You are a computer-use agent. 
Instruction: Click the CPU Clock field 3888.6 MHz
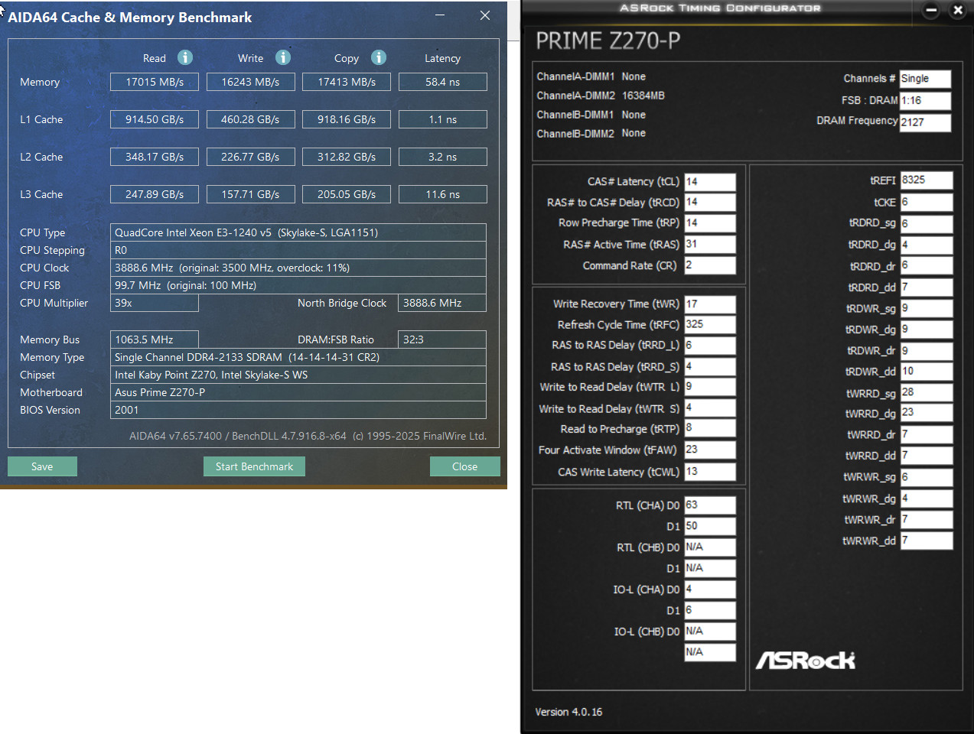[298, 268]
